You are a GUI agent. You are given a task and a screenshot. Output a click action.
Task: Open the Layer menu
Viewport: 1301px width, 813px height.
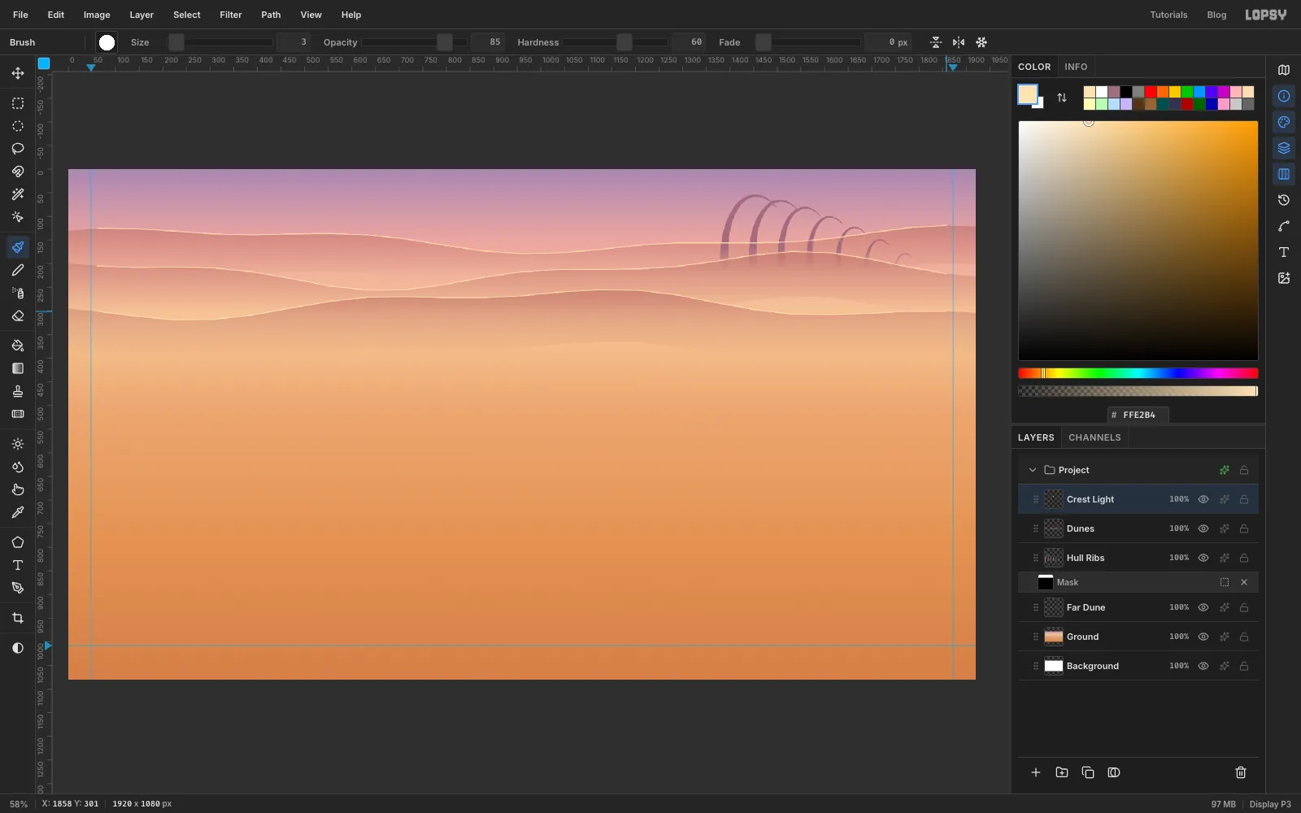(141, 15)
